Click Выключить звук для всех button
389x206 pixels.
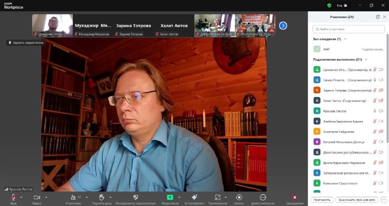pyautogui.click(x=357, y=200)
